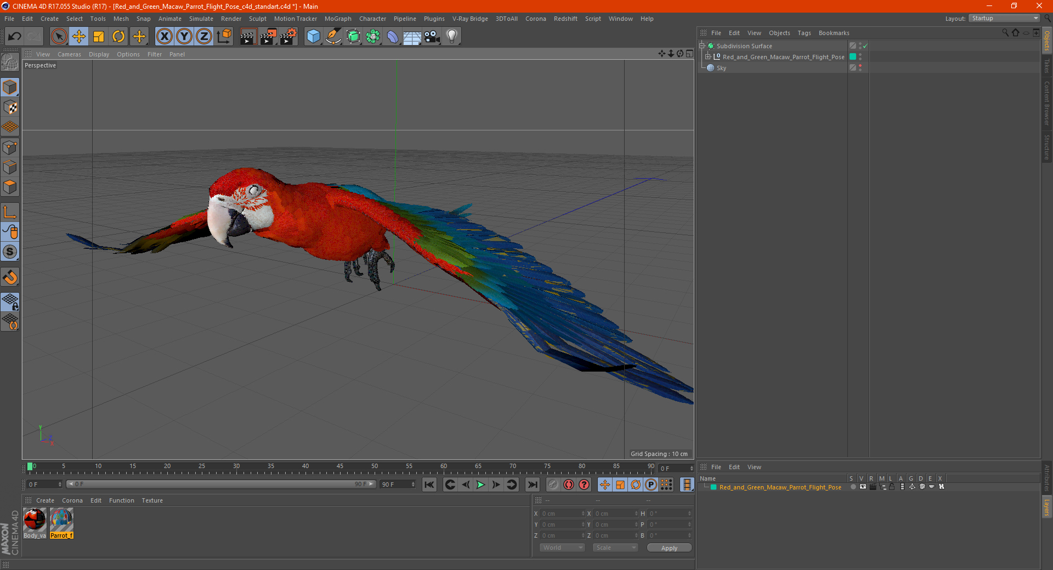Image resolution: width=1053 pixels, height=570 pixels.
Task: Add a Cube primitive object
Action: pyautogui.click(x=313, y=37)
